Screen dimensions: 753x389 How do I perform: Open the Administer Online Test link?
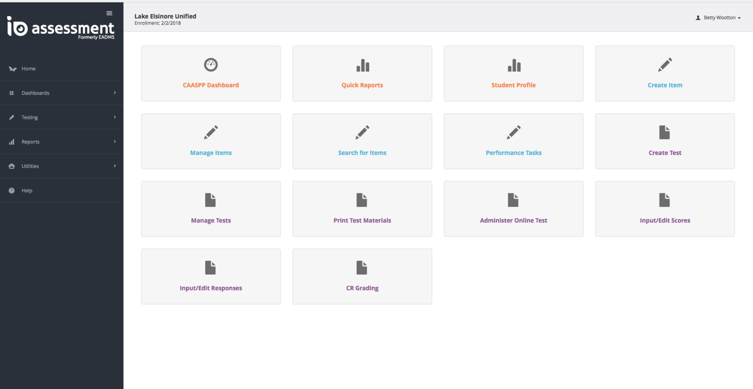(x=513, y=220)
